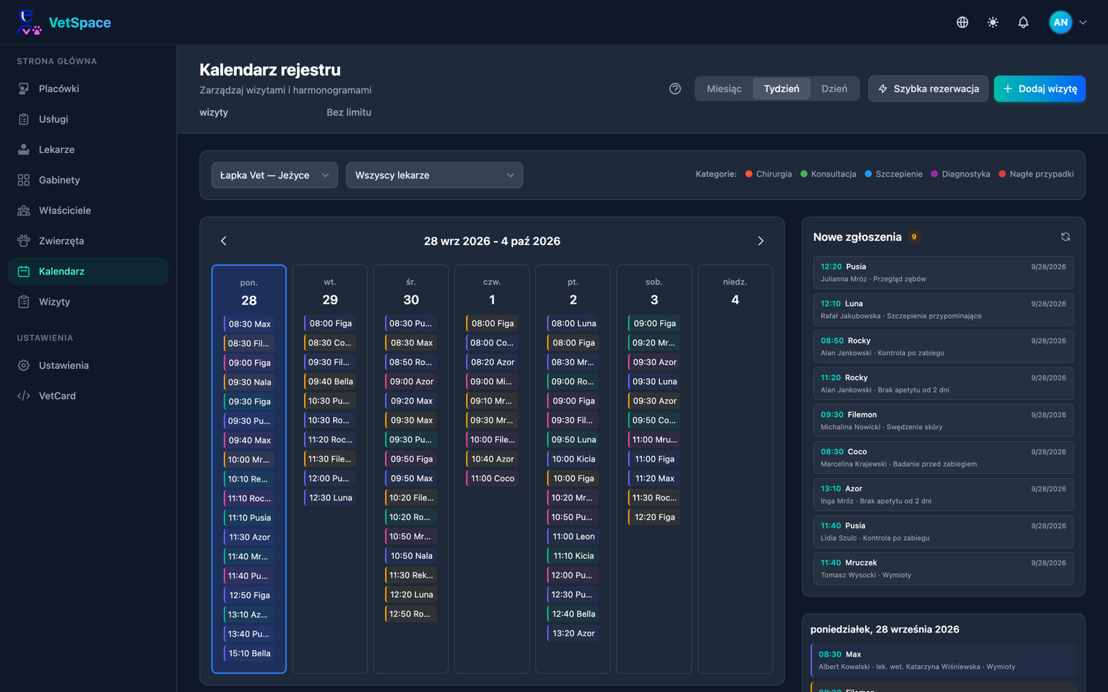The image size is (1108, 692).
Task: Open Właściciele in the sidebar
Action: [89, 210]
